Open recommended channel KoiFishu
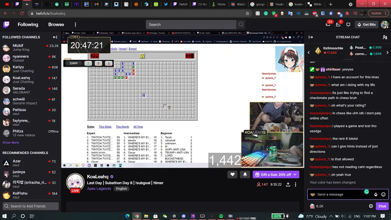 (31, 195)
